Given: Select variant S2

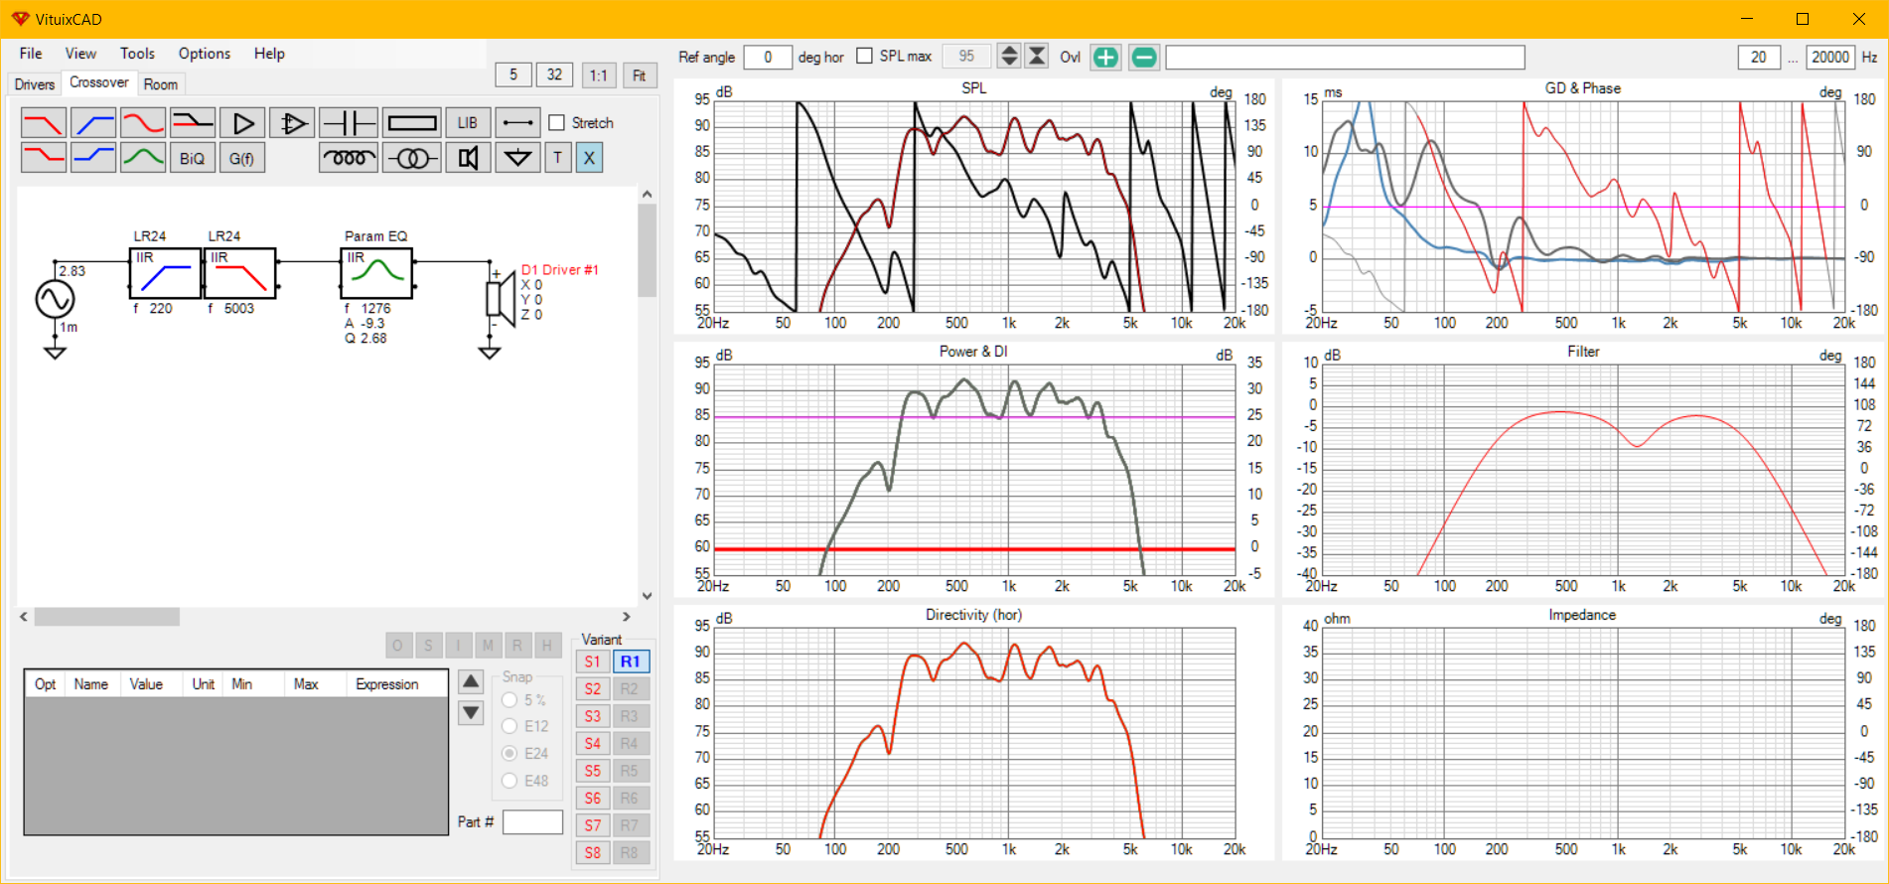Looking at the screenshot, I should click(593, 689).
